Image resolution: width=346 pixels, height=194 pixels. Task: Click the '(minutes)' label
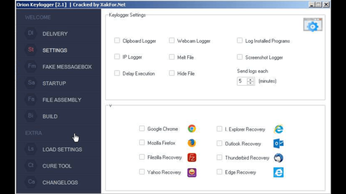point(268,81)
